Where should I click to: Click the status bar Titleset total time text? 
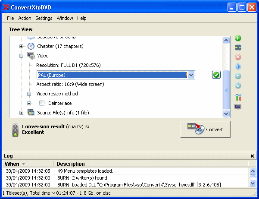pos(56,193)
